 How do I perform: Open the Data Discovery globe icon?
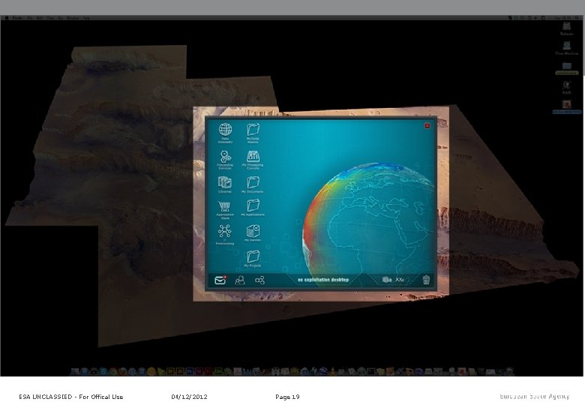tap(225, 130)
